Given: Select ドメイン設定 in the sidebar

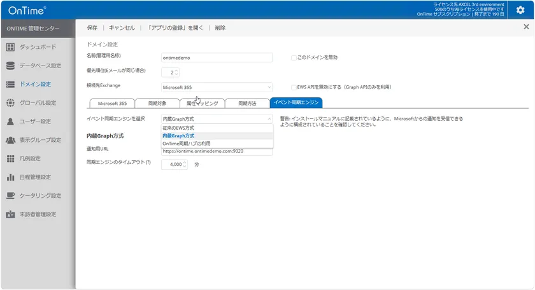Looking at the screenshot, I should tap(35, 84).
